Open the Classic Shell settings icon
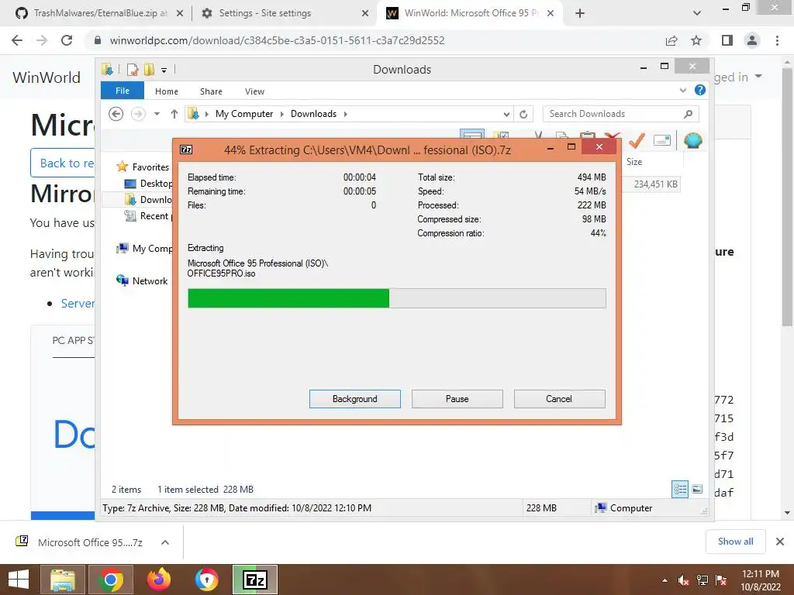Image resolution: width=794 pixels, height=595 pixels. pos(692,140)
